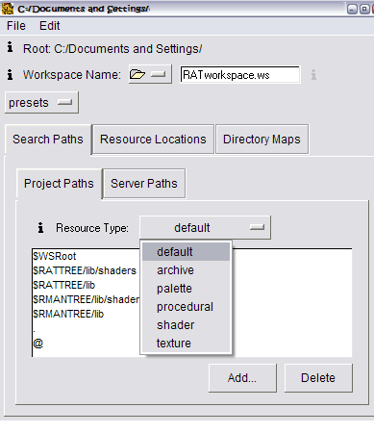Choose procedural in the dropdown list

(185, 307)
